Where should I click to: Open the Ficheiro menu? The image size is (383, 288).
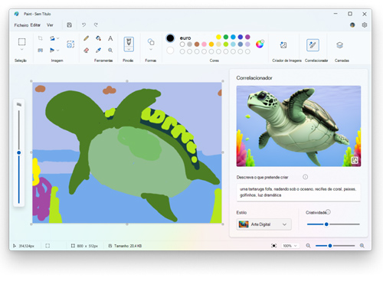pyautogui.click(x=21, y=25)
